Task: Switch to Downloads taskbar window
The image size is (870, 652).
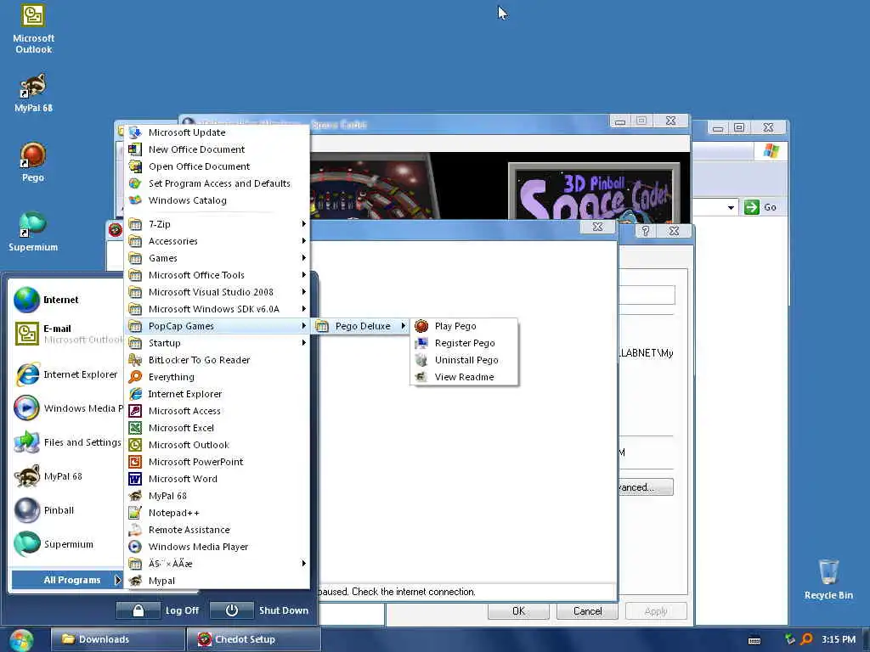Action: click(117, 639)
